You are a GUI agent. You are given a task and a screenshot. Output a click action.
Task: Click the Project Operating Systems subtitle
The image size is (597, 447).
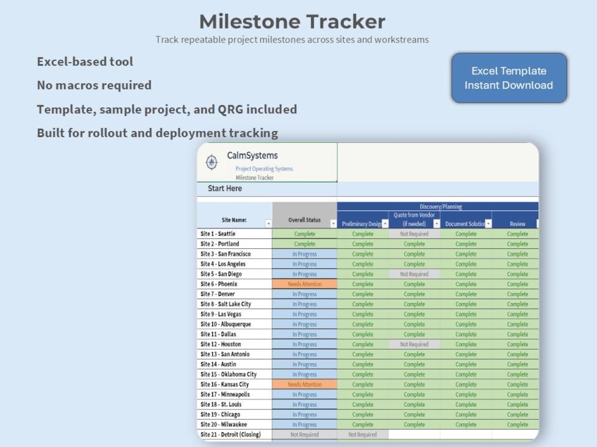click(264, 168)
